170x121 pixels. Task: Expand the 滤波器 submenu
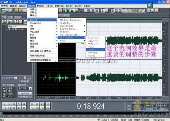pyautogui.click(x=42, y=38)
